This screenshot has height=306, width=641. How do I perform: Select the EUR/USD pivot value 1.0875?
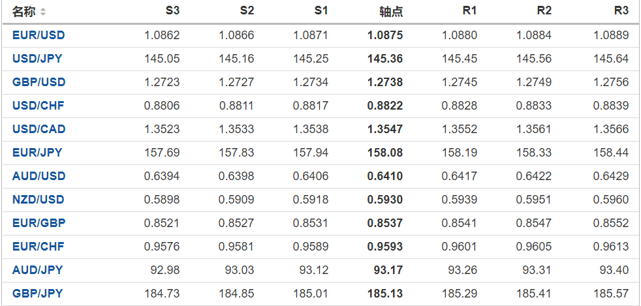385,35
